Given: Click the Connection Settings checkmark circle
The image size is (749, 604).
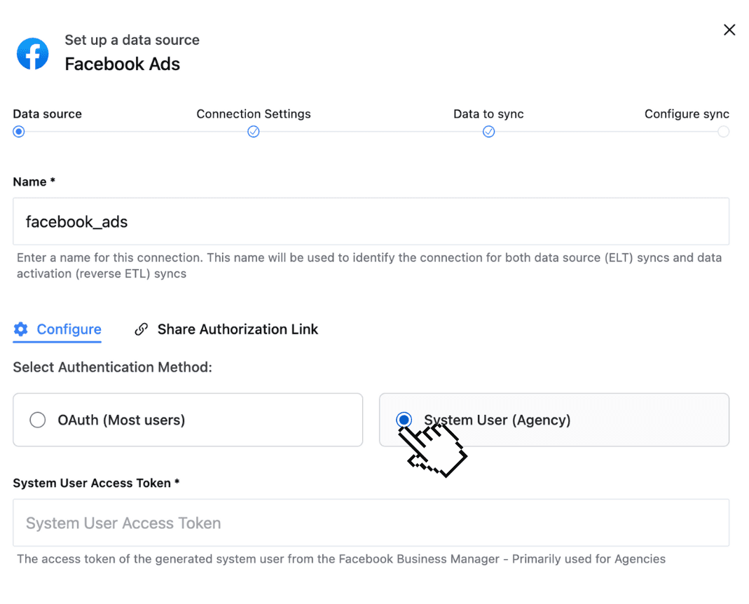Looking at the screenshot, I should click(x=254, y=131).
